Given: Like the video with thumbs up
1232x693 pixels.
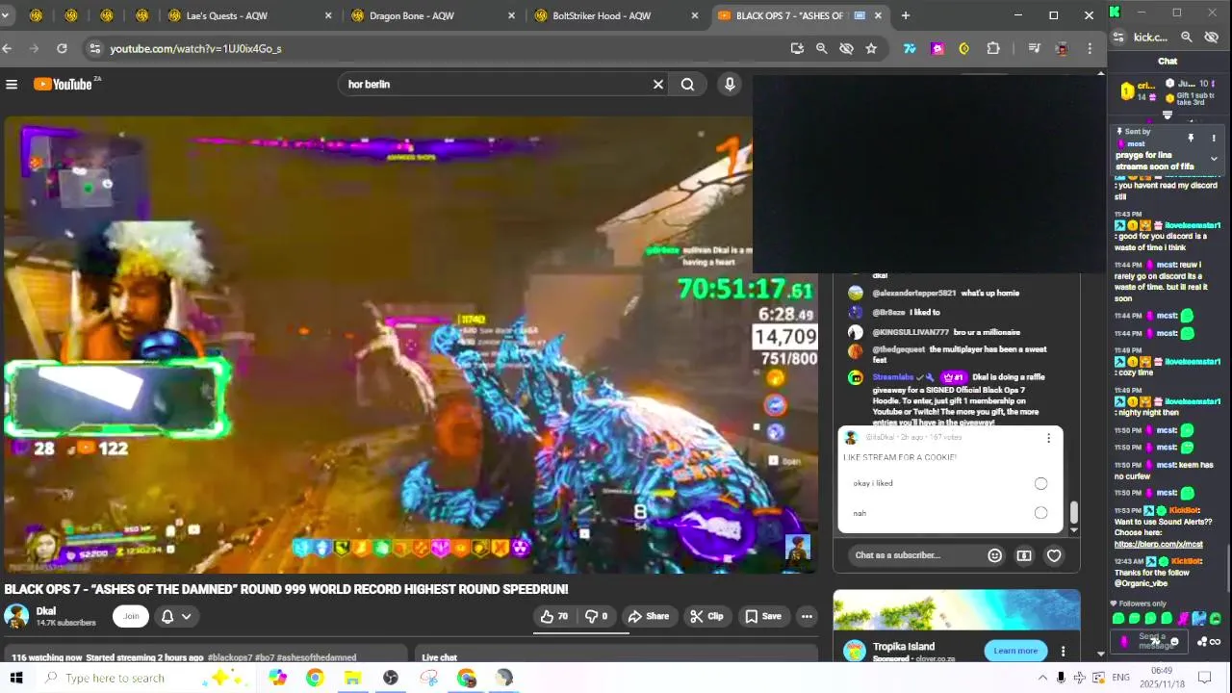Looking at the screenshot, I should pyautogui.click(x=554, y=616).
